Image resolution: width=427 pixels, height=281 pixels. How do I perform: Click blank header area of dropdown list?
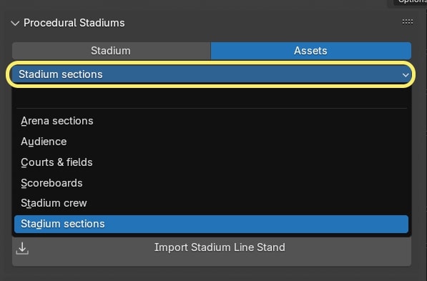[211, 98]
